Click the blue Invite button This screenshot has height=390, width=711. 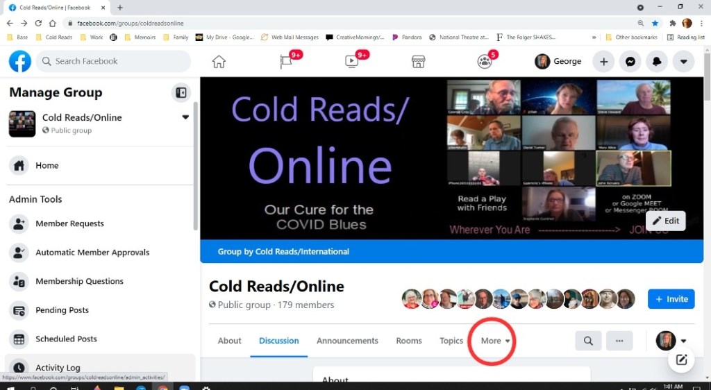click(x=671, y=299)
